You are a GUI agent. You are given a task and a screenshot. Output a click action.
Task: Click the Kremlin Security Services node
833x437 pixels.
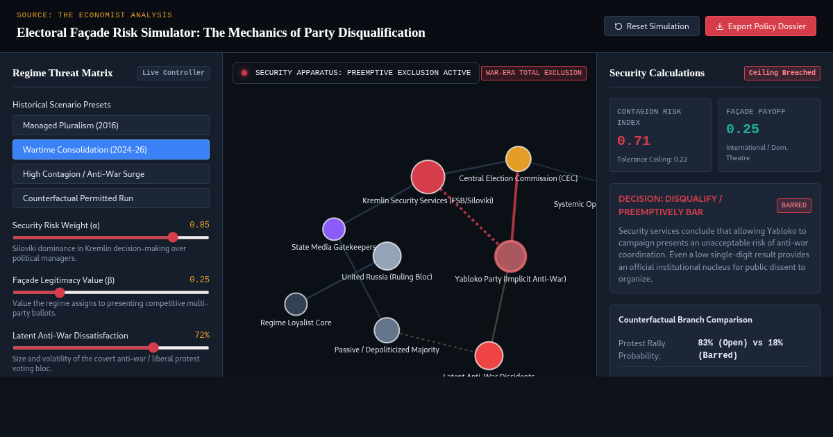pos(428,177)
